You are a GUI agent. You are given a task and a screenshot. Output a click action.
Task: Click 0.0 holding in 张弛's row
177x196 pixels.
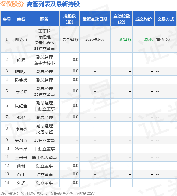point(76,117)
